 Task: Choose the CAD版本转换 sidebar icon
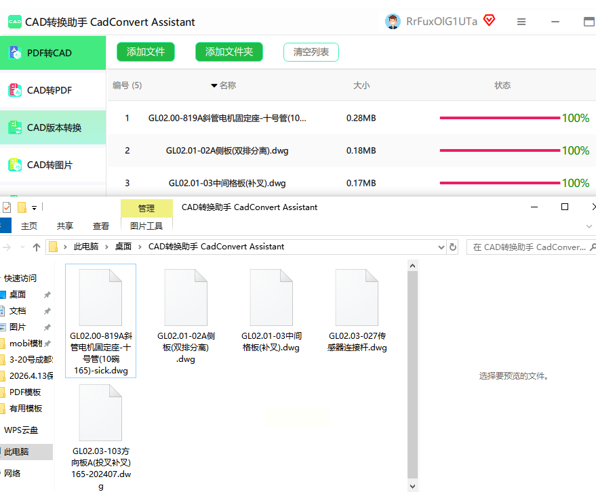click(x=15, y=127)
